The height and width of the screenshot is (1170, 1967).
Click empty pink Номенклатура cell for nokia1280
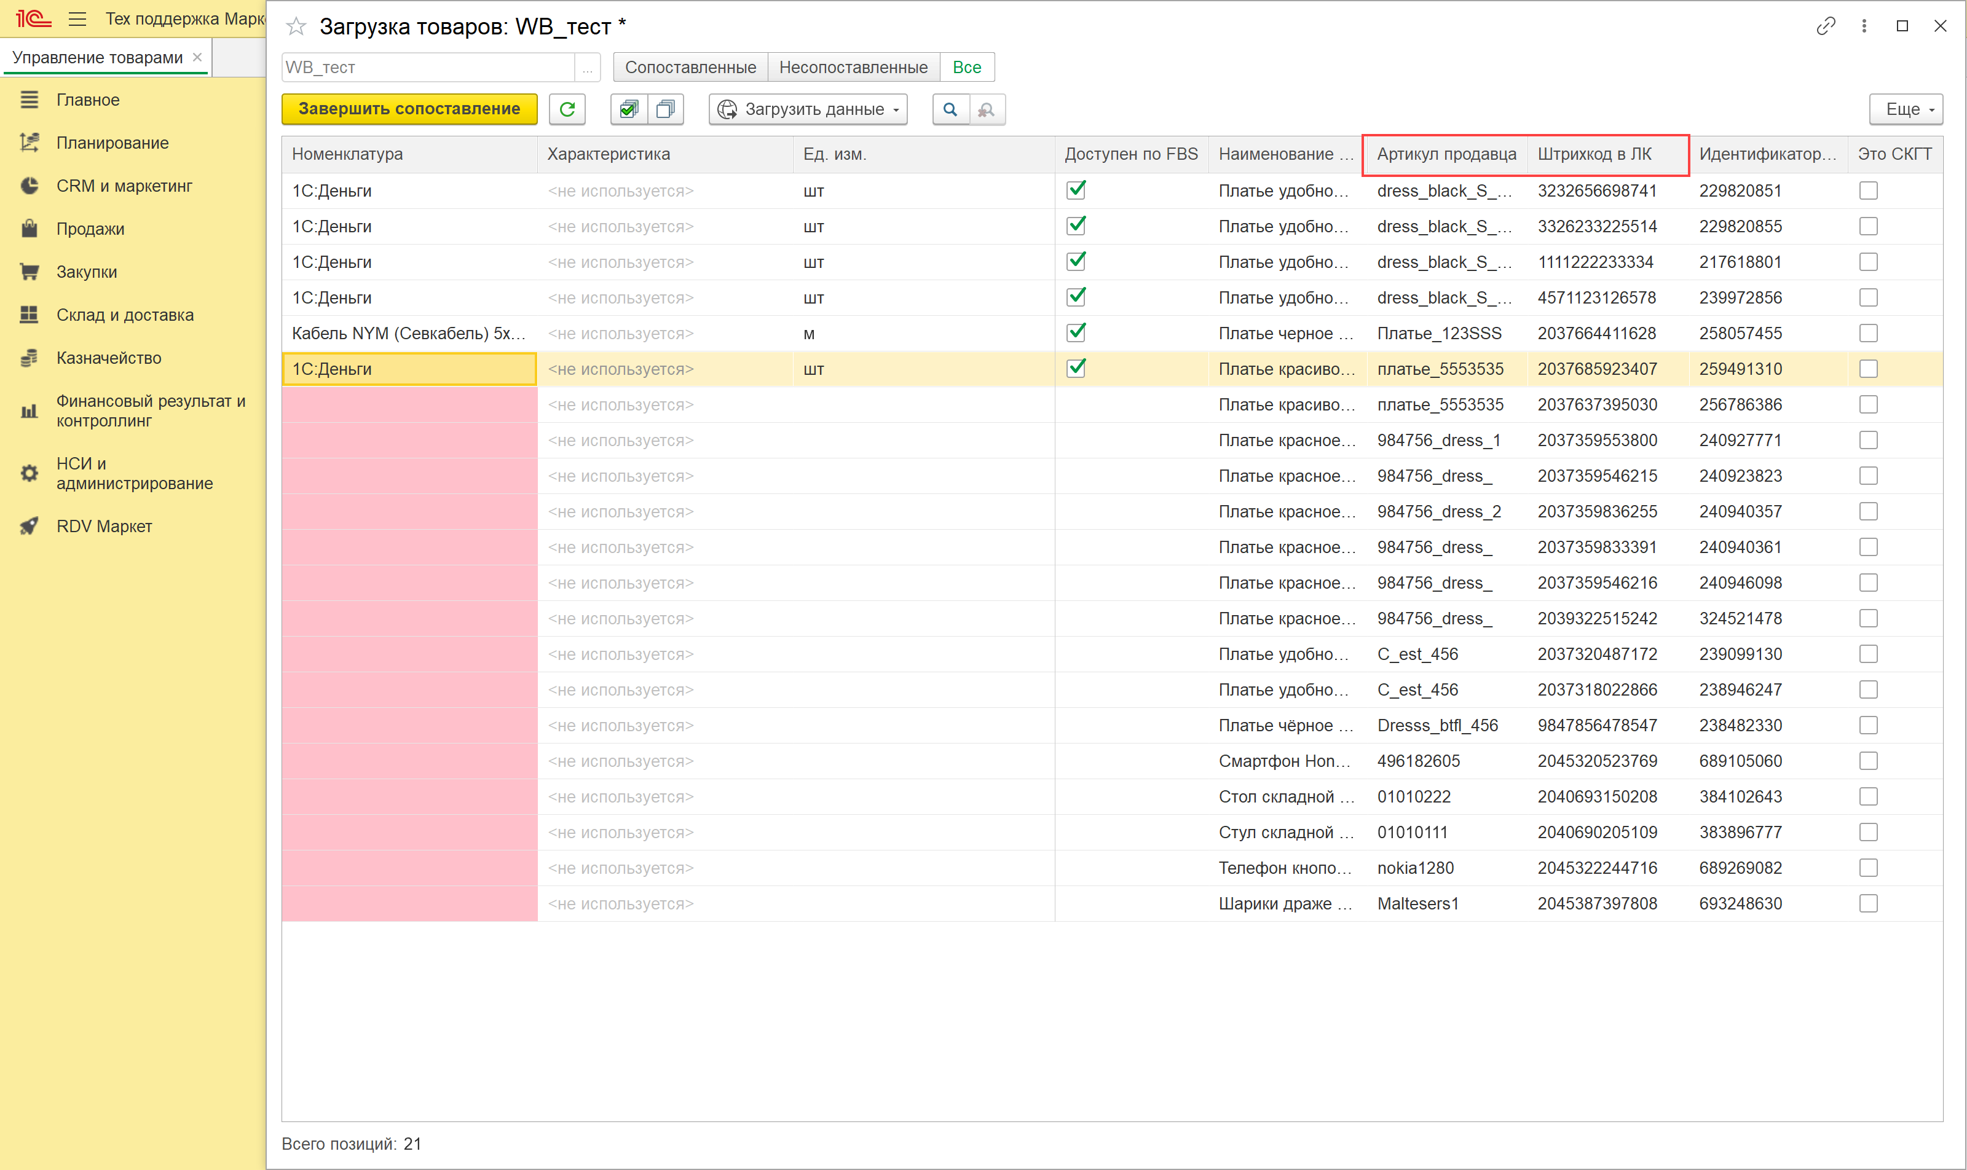click(409, 868)
